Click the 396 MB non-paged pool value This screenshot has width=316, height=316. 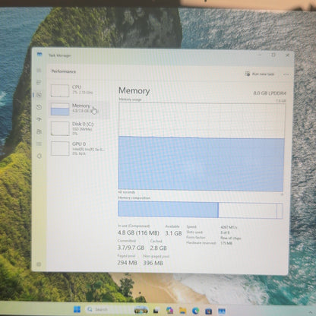(153, 263)
